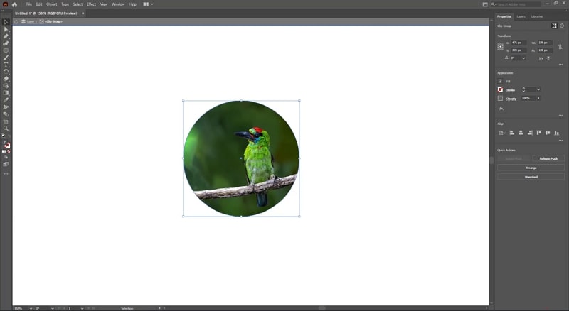
Task: Select the Eraser tool
Action: coord(6,79)
